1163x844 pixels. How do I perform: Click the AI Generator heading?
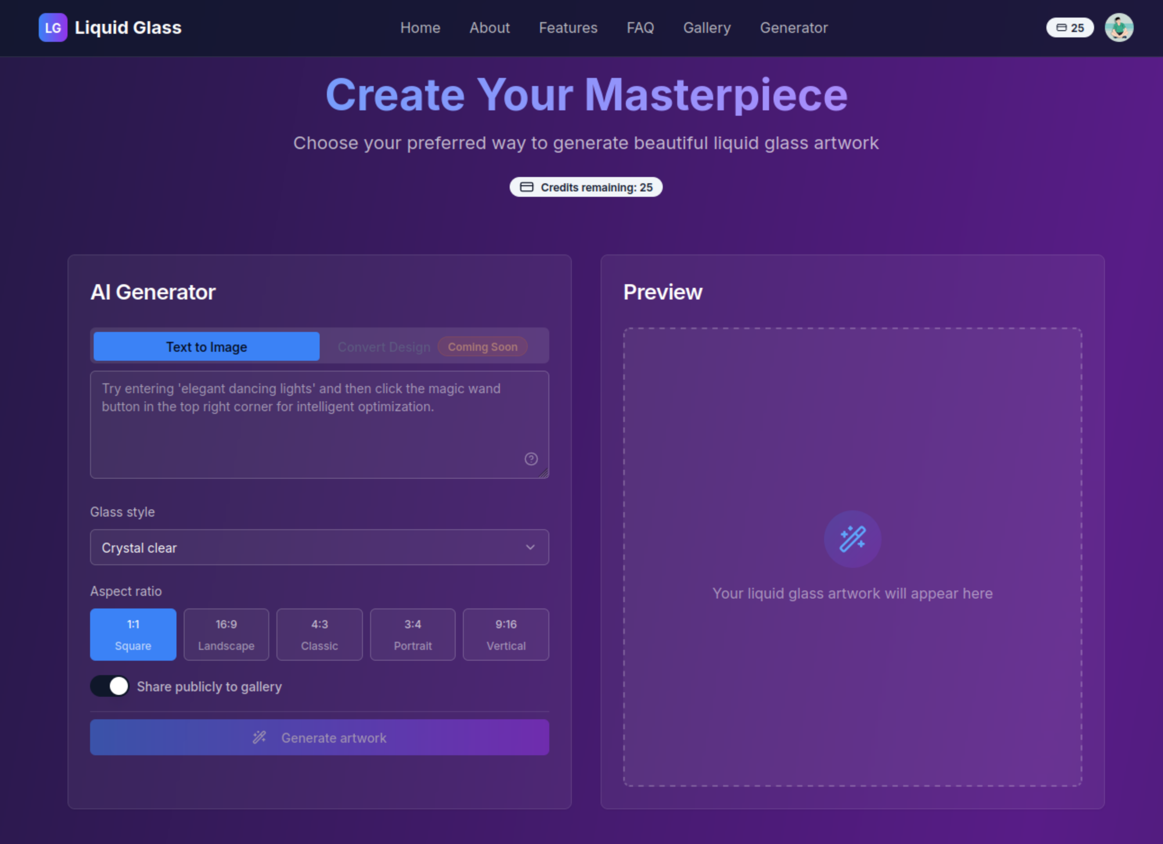tap(153, 292)
